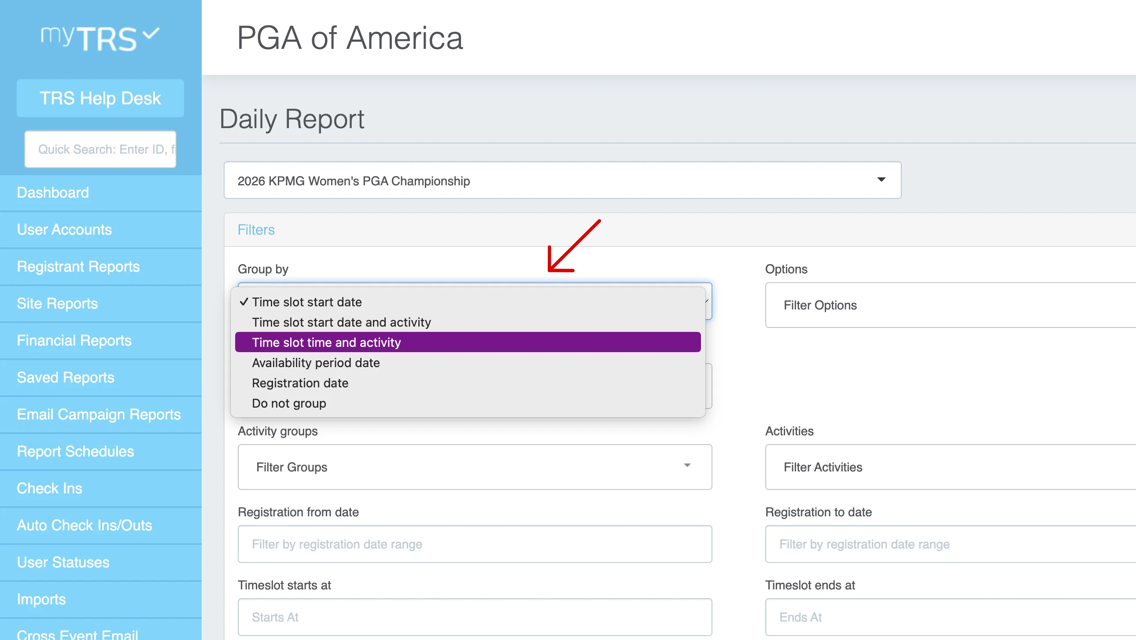This screenshot has height=640, width=1136.
Task: Click the Registration to date field
Action: pyautogui.click(x=951, y=544)
